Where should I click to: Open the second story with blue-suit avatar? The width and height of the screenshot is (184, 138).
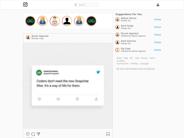43,21
